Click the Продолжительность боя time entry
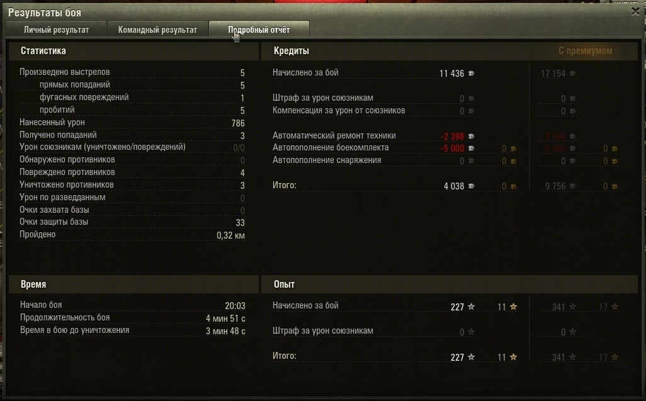This screenshot has height=401, width=646. point(132,318)
